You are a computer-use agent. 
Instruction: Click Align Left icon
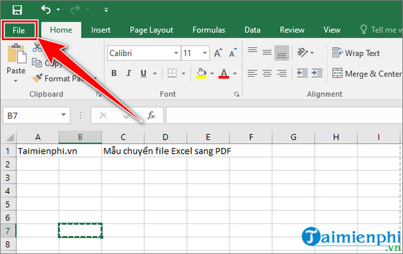[253, 73]
